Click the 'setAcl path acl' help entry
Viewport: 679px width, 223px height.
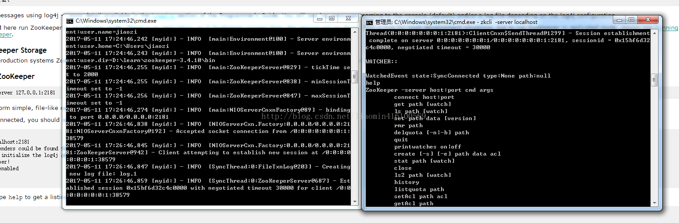(421, 196)
